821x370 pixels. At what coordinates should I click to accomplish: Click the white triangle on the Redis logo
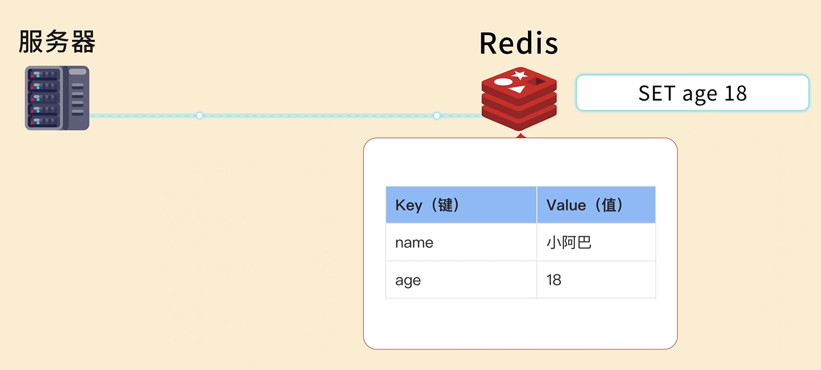[517, 89]
